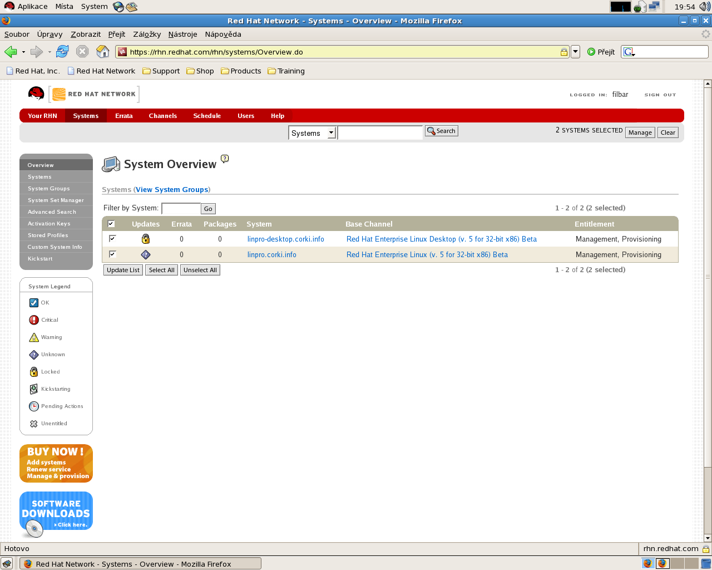
Task: Click the Clear selected systems button
Action: click(x=668, y=132)
